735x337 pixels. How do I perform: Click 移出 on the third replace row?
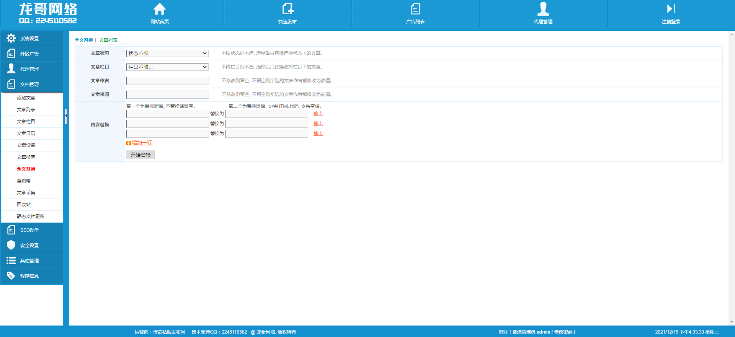click(x=318, y=133)
